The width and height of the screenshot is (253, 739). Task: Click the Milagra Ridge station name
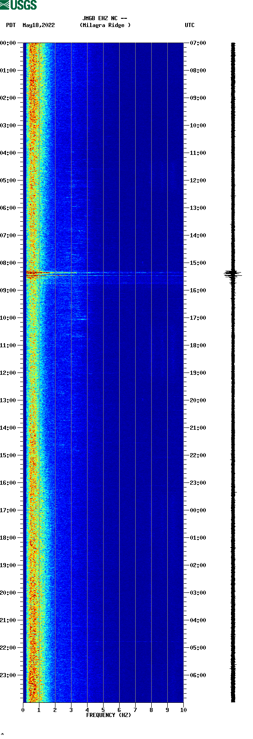point(105,26)
